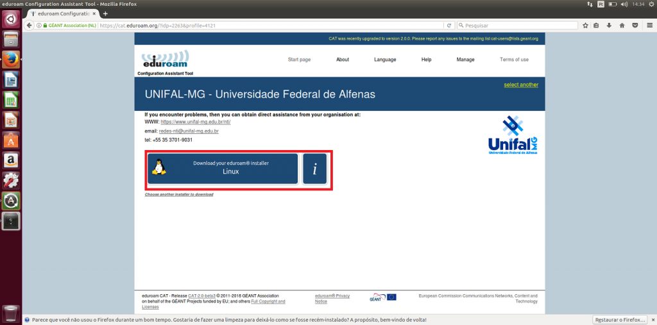Viewport: 657px width, 325px height.
Task: Click the notification bar info icon
Action: pos(27,320)
